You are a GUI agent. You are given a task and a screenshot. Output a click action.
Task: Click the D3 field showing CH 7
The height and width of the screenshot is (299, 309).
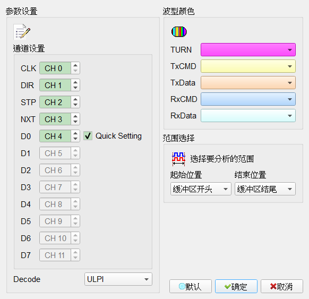click(55, 187)
